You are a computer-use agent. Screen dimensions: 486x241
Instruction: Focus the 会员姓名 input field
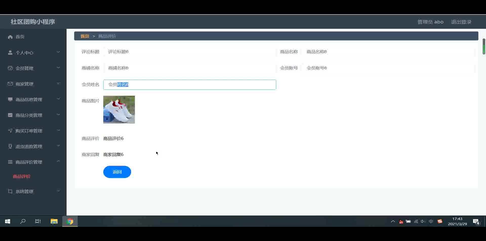[190, 85]
